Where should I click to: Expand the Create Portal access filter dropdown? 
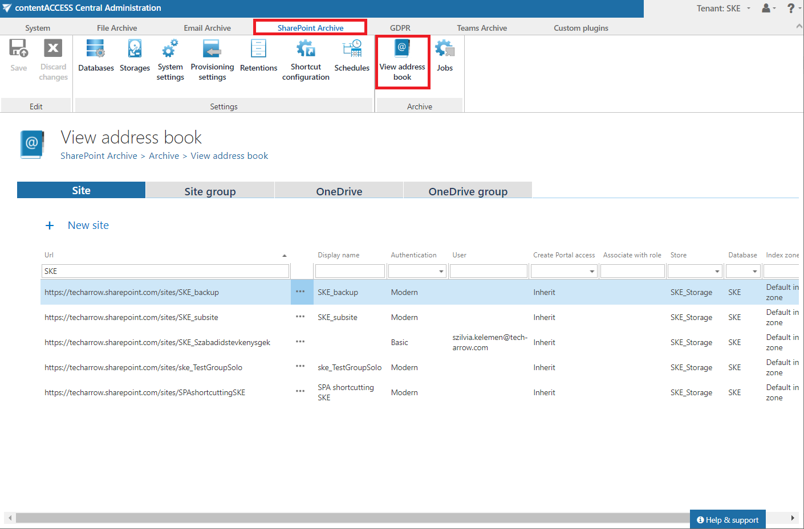pyautogui.click(x=591, y=272)
